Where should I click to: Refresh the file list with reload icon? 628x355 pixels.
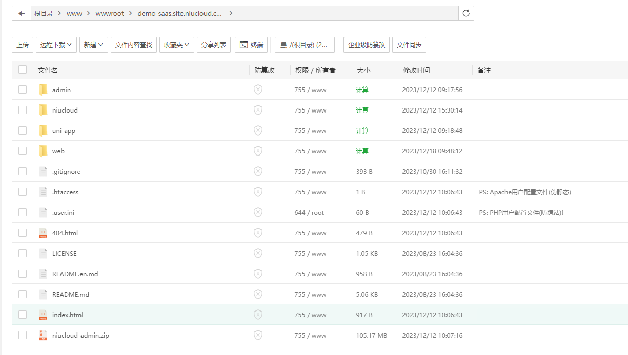click(x=466, y=13)
